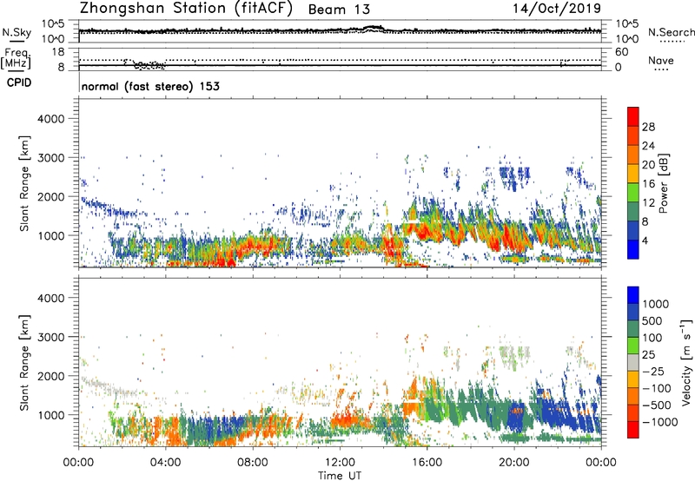Click the "N.Sky" legend label
Viewport: 695px width, 481px height.
click(x=17, y=32)
